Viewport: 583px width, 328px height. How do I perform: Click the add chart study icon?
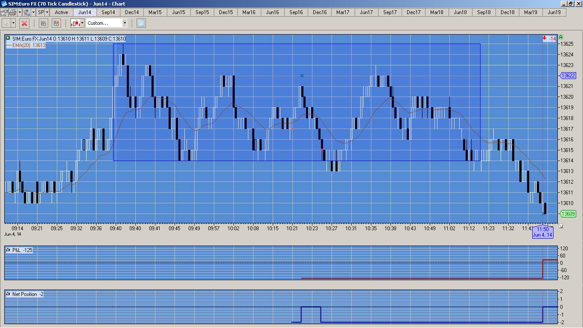click(44, 23)
